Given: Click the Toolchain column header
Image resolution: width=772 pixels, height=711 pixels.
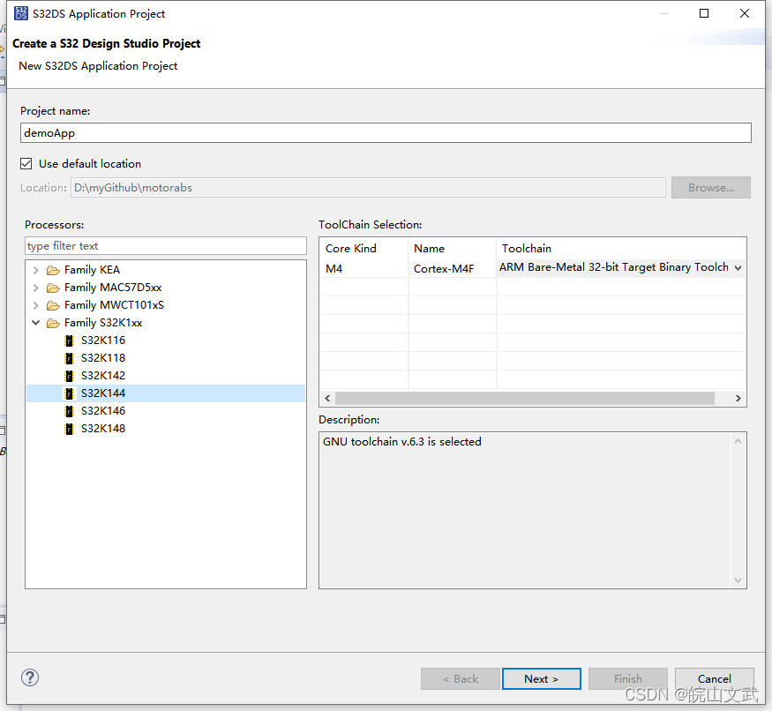Looking at the screenshot, I should click(621, 249).
